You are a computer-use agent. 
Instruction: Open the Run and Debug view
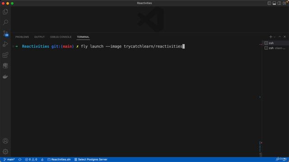coord(5,44)
